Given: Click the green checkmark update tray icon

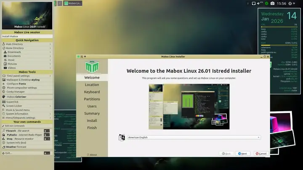Looking at the screenshot, I should tap(266, 3).
